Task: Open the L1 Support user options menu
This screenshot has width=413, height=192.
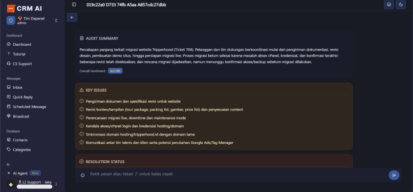Action: 56,184
